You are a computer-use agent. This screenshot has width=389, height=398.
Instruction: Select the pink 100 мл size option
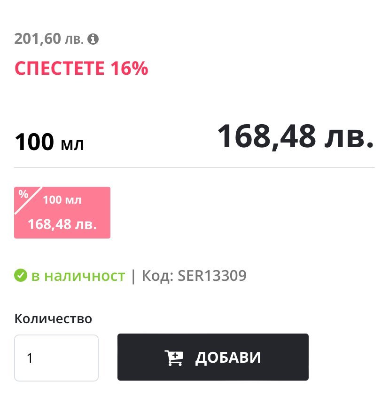[x=62, y=213]
